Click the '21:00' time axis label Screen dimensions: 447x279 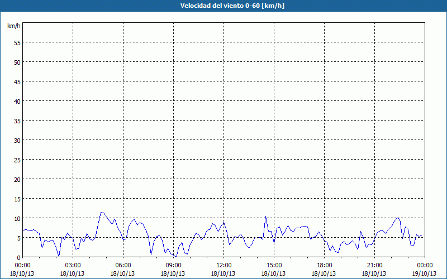click(x=374, y=266)
